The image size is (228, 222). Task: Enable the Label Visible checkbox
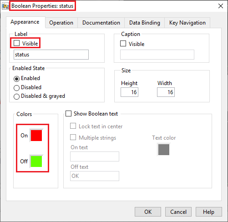pos(17,43)
